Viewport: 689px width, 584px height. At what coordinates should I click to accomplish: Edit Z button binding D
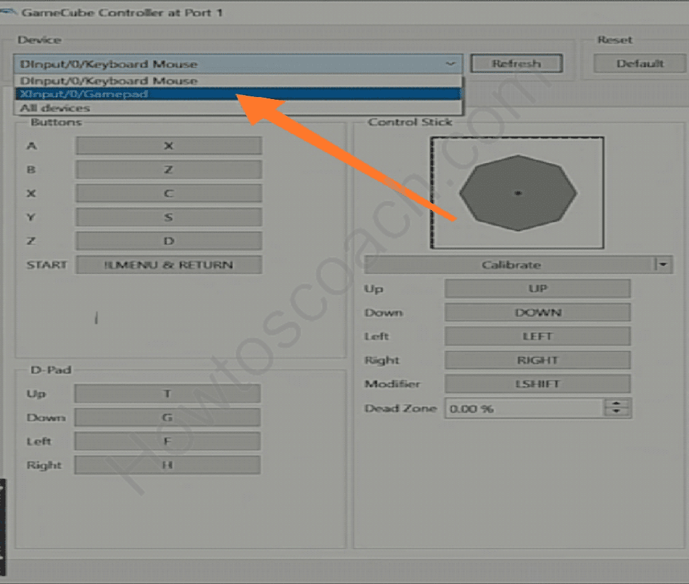pos(169,241)
